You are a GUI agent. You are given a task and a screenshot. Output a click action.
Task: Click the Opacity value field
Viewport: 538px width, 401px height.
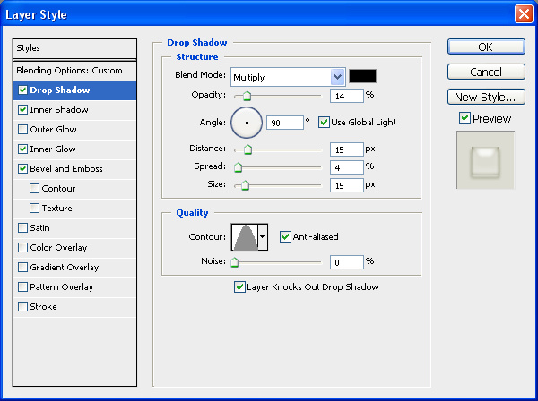click(x=346, y=96)
